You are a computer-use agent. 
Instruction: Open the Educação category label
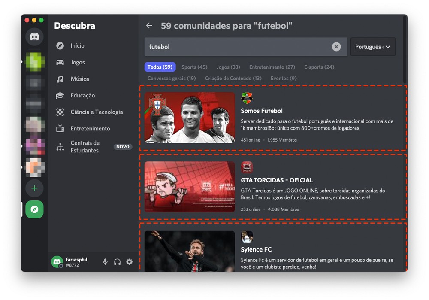(83, 96)
